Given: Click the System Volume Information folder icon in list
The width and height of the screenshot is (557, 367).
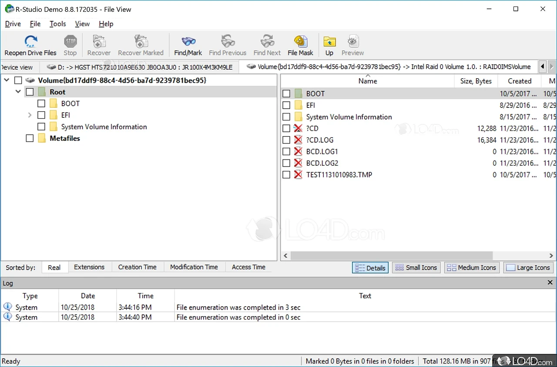Looking at the screenshot, I should 298,117.
